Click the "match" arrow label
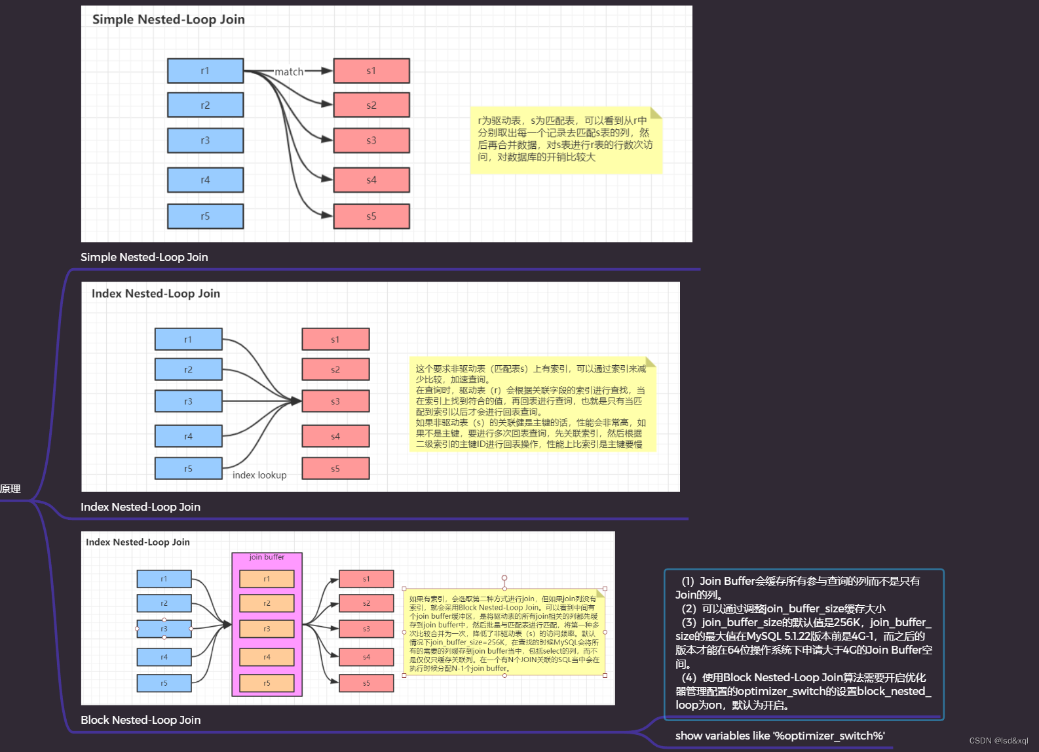Image resolution: width=1039 pixels, height=752 pixels. click(289, 71)
